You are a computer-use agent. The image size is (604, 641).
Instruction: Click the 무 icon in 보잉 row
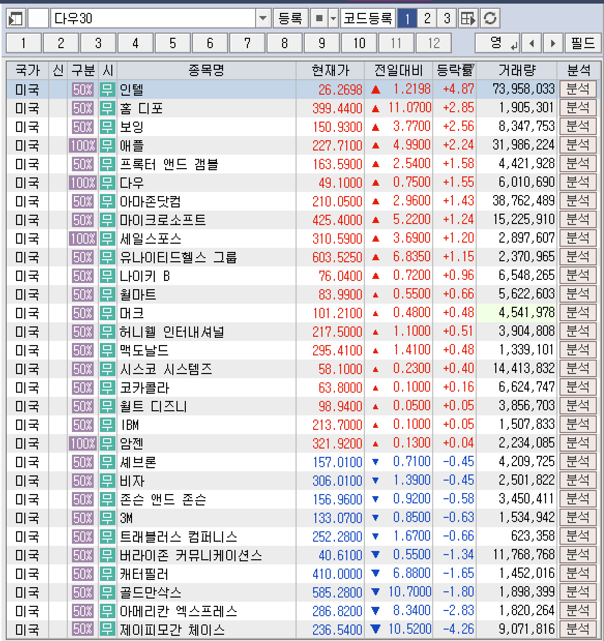[x=107, y=127]
